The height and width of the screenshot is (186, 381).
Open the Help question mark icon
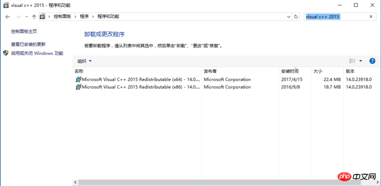372,61
